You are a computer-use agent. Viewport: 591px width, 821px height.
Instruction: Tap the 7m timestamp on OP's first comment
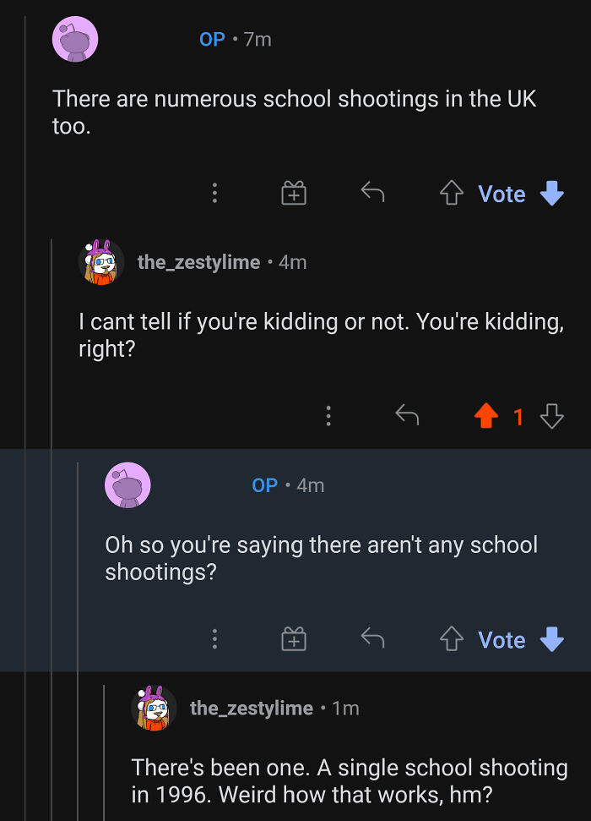(x=255, y=38)
